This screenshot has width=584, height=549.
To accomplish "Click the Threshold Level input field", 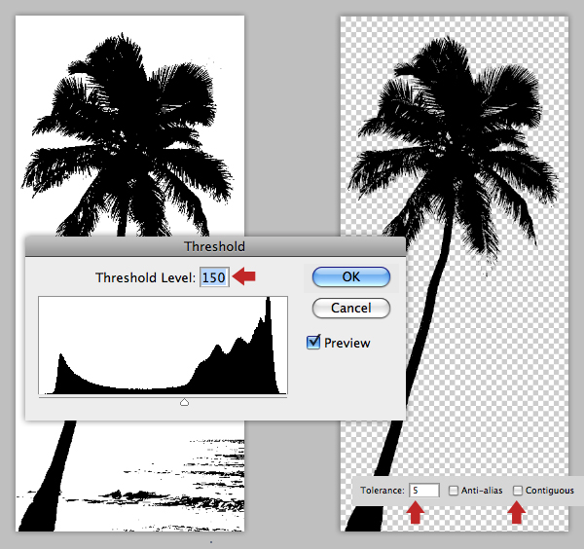I will click(214, 277).
